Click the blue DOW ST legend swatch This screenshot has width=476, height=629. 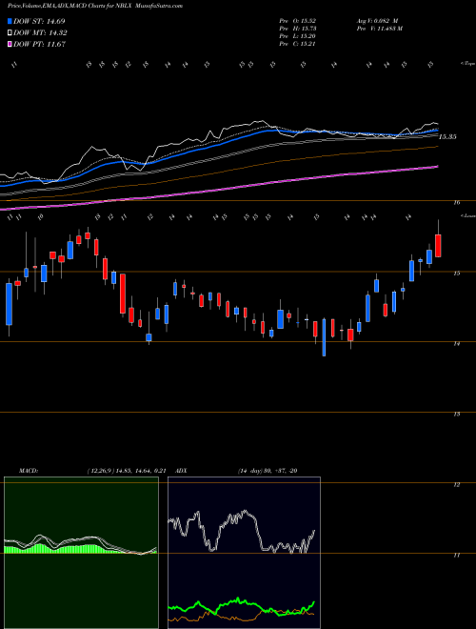tap(10, 21)
